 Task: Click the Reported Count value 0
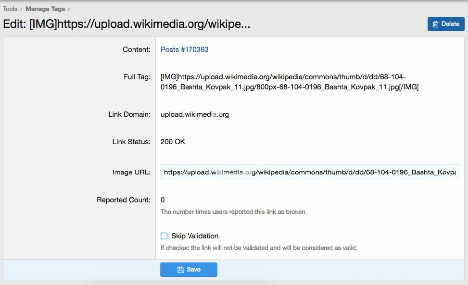tap(163, 200)
